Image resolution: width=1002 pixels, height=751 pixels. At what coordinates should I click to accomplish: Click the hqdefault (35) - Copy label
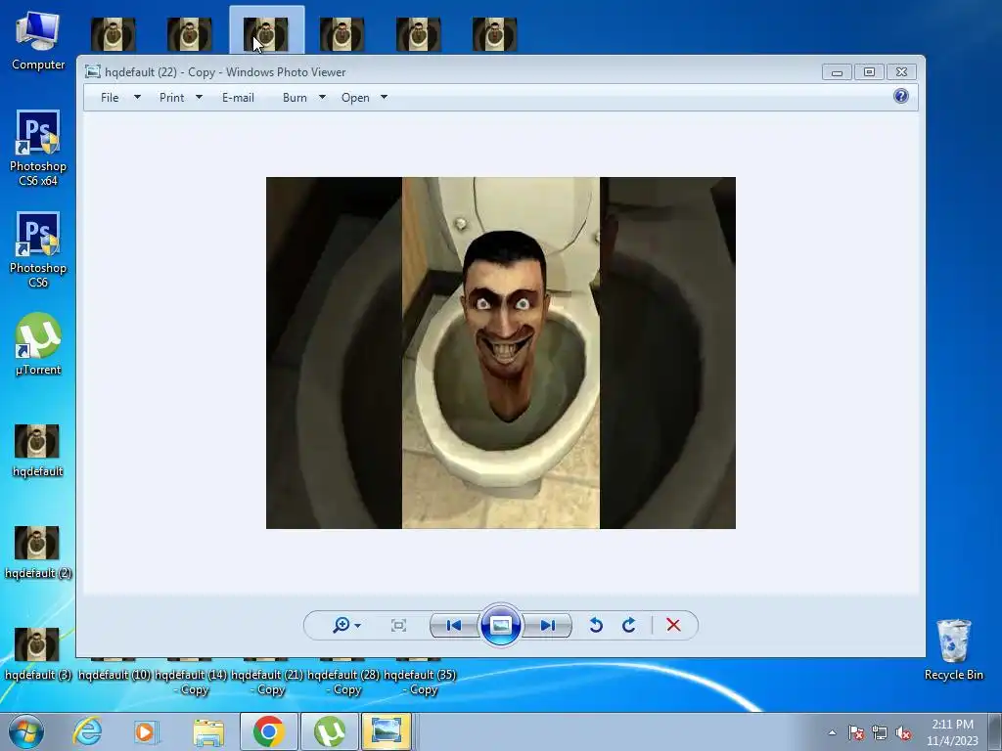coord(420,682)
